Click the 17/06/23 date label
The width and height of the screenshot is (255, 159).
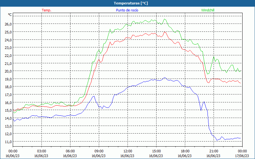tap(242, 156)
